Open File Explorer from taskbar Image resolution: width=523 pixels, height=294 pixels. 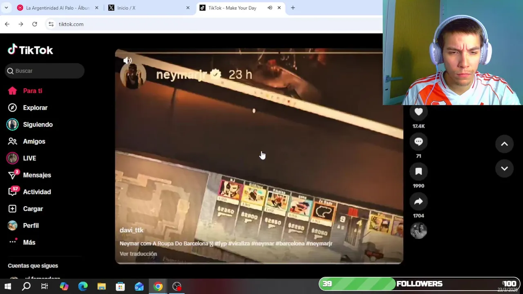tap(101, 287)
